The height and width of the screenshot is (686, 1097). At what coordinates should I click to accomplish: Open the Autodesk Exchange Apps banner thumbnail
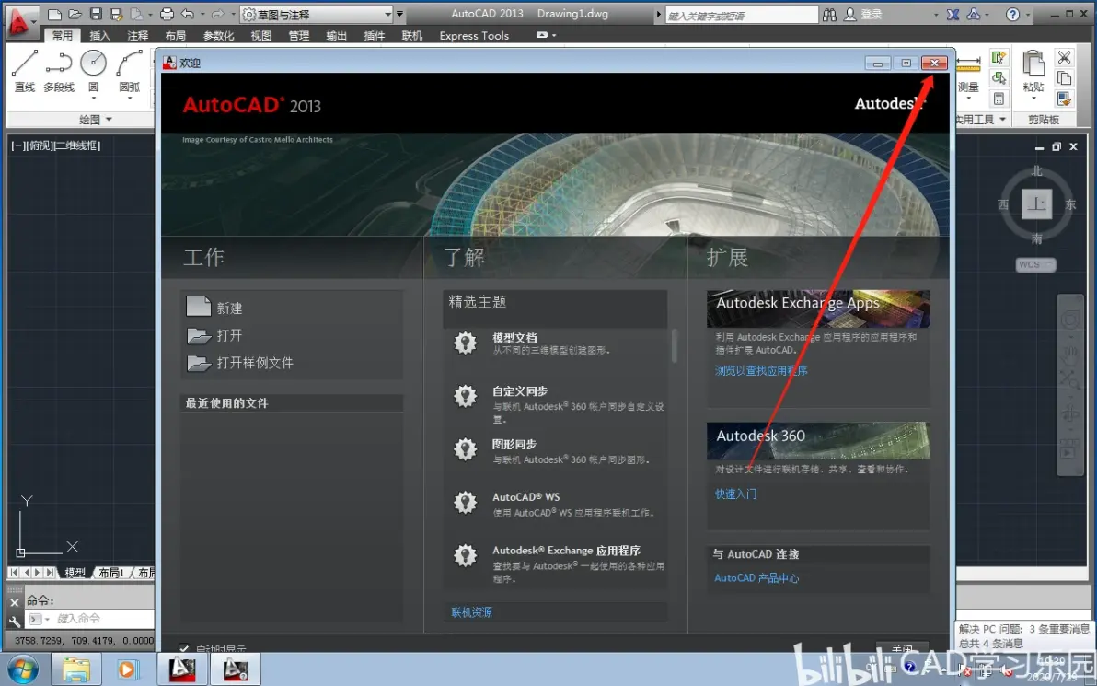coord(818,308)
